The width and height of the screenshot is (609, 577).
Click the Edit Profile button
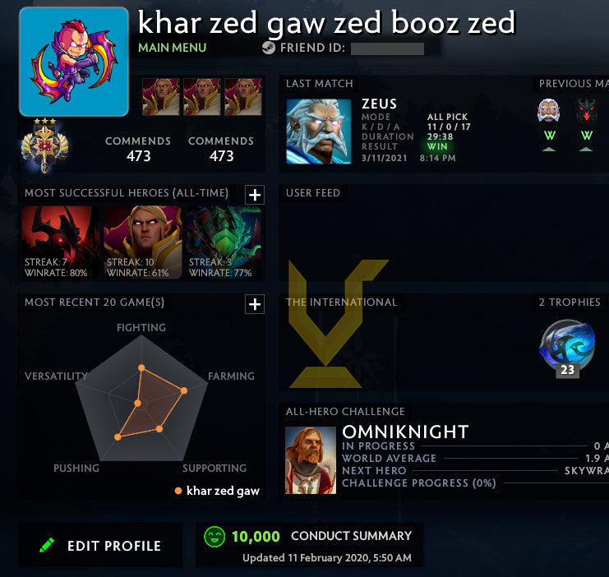100,546
